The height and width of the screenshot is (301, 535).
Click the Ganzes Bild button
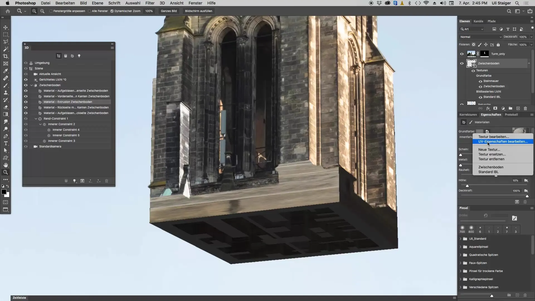point(169,11)
